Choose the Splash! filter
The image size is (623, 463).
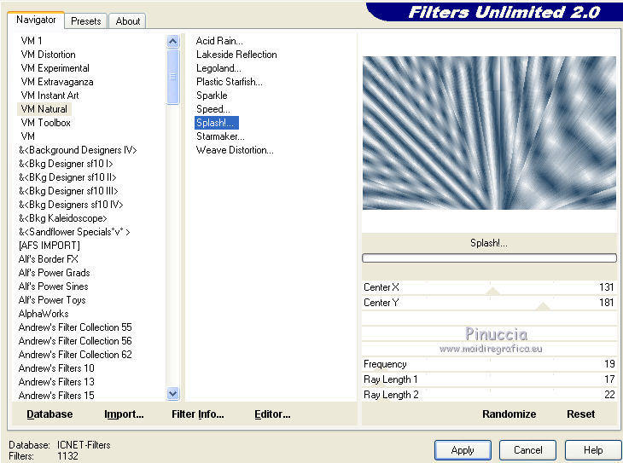(217, 123)
